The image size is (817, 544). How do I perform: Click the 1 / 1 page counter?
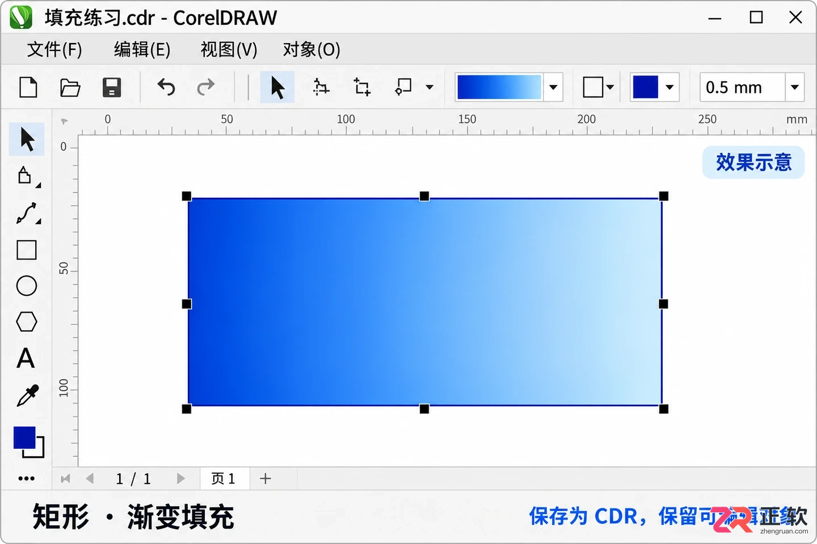tap(133, 479)
